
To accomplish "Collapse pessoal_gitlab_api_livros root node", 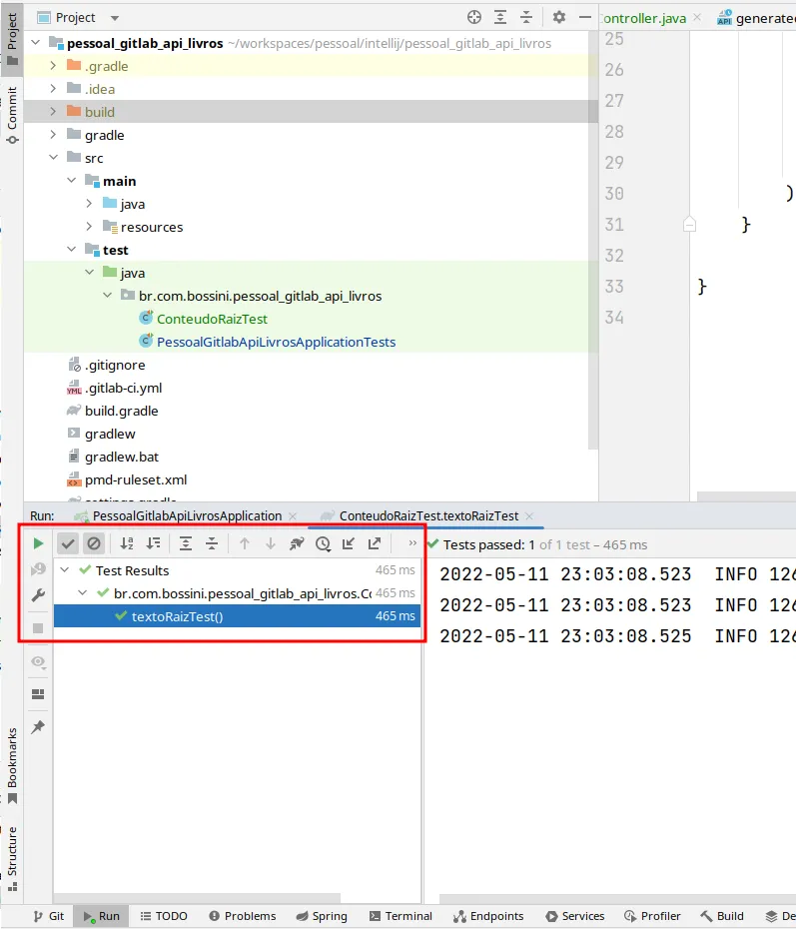I will click(x=36, y=43).
